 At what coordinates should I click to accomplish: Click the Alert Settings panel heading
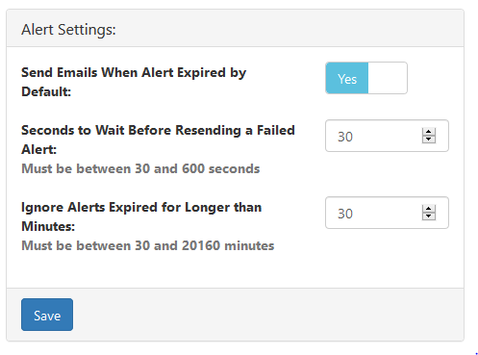pyautogui.click(x=68, y=30)
